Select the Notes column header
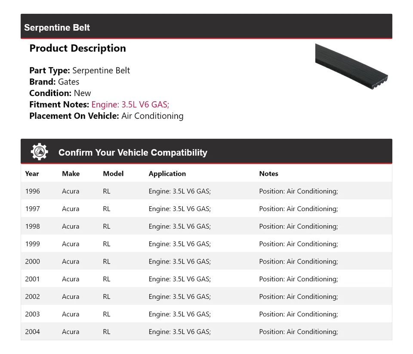Screen dimensions: 413x354 268,174
